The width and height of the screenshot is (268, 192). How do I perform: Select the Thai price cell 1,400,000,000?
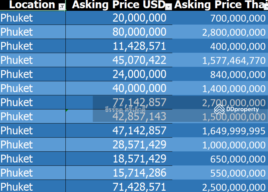(x=234, y=88)
